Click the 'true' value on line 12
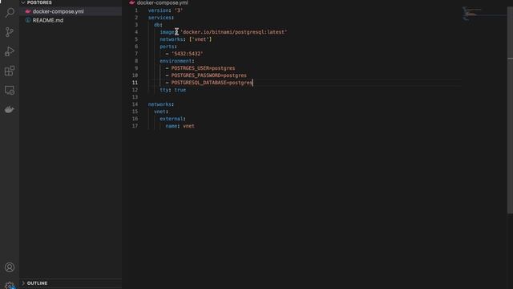The image size is (513, 289). coord(180,90)
